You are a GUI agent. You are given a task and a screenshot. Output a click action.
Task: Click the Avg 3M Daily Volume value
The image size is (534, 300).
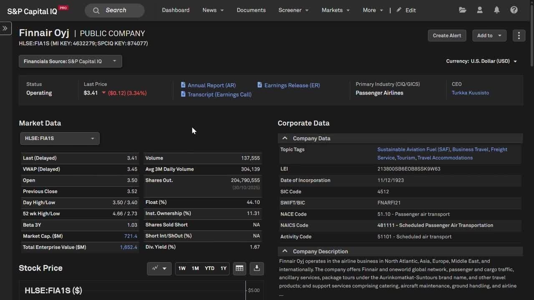click(x=250, y=169)
